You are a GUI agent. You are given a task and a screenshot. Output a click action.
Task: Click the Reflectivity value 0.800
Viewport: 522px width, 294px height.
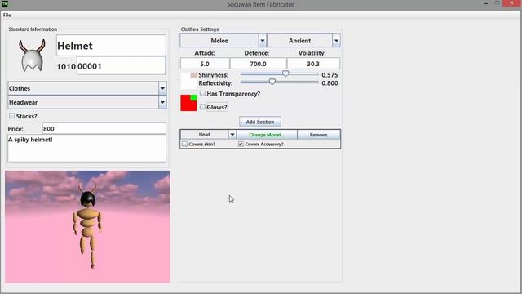pos(330,83)
